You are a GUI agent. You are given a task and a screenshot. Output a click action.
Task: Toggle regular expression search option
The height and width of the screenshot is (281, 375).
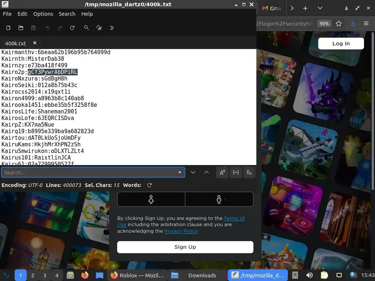[249, 173]
